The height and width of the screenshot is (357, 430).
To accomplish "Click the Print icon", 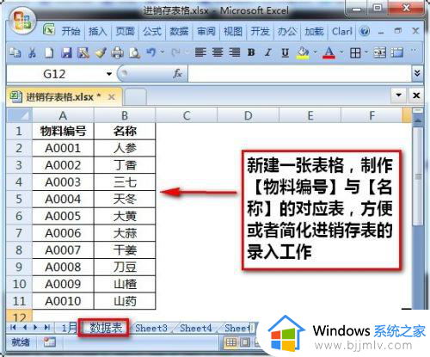I will click(118, 52).
